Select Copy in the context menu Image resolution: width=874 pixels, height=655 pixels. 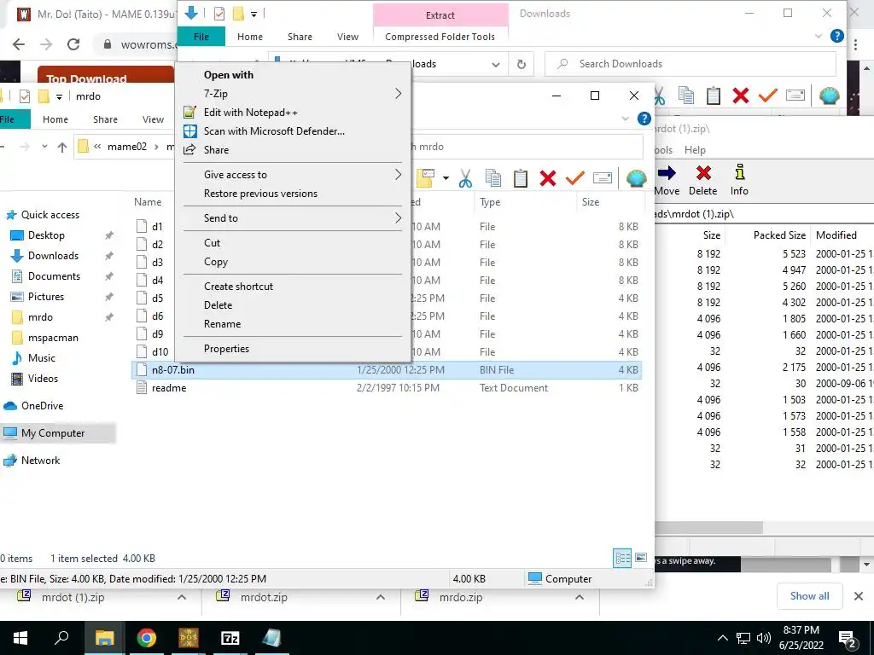pos(294,262)
